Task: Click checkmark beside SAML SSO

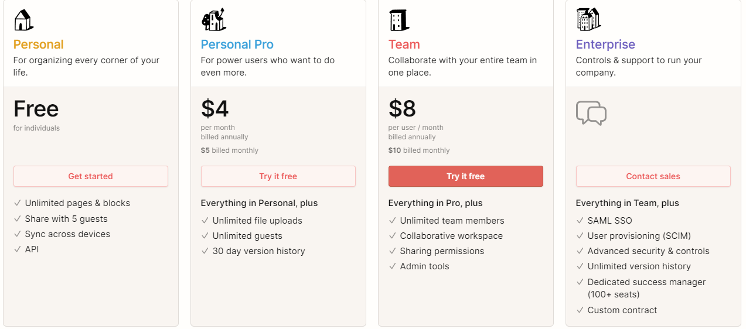Action: click(580, 221)
